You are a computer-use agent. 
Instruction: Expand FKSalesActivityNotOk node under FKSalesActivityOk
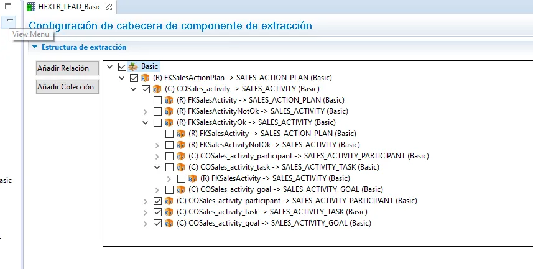[157, 145]
